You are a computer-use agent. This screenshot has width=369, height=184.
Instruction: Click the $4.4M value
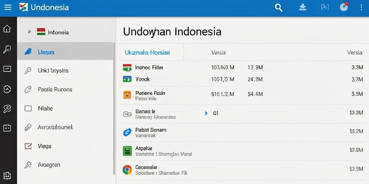click(x=255, y=95)
